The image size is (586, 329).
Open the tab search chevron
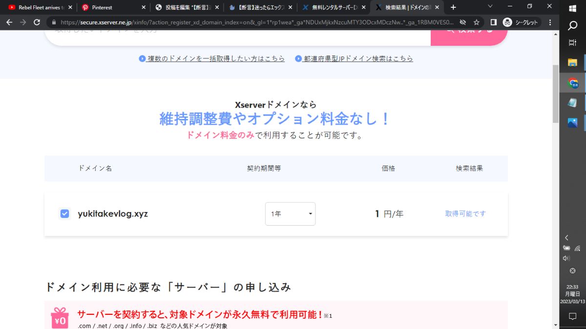coord(491,6)
